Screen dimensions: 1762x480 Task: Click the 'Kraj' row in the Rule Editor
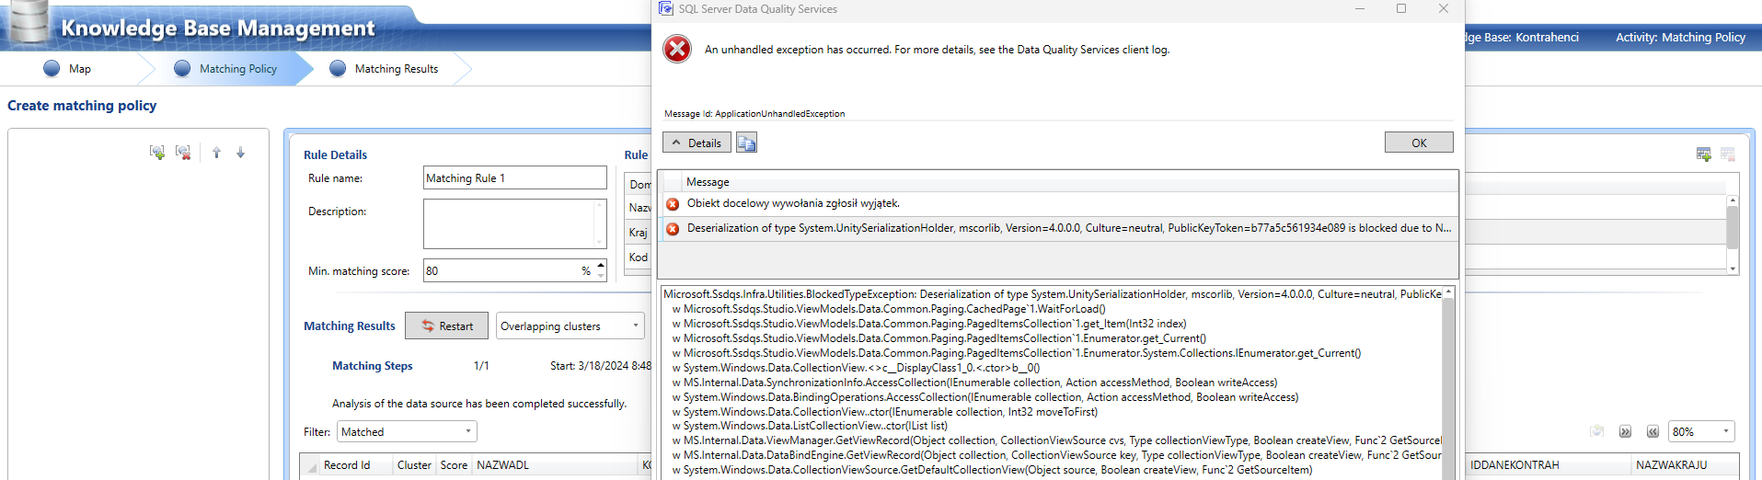[x=639, y=233]
